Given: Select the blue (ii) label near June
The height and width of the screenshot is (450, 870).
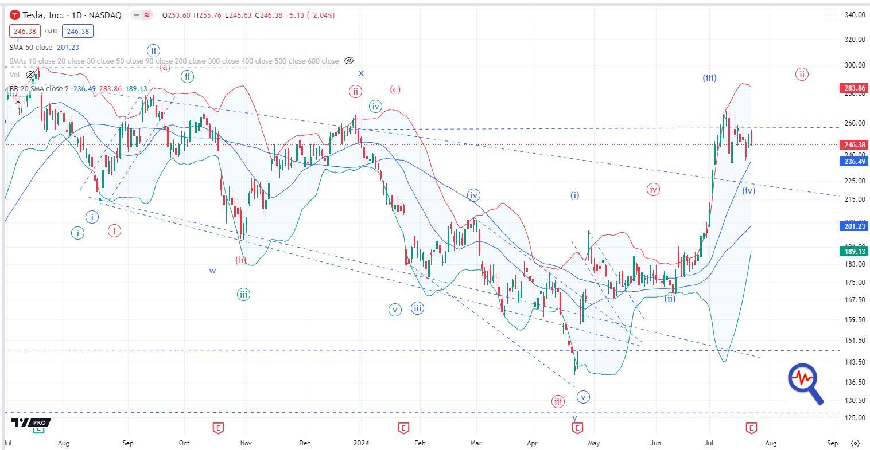Looking at the screenshot, I should click(x=670, y=298).
